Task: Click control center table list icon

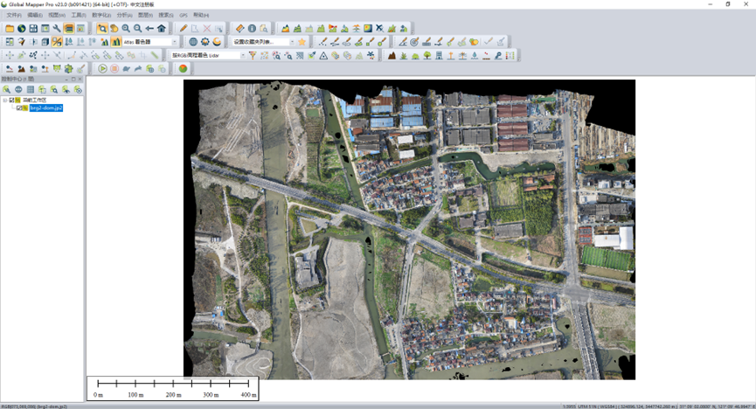Action: click(x=31, y=90)
